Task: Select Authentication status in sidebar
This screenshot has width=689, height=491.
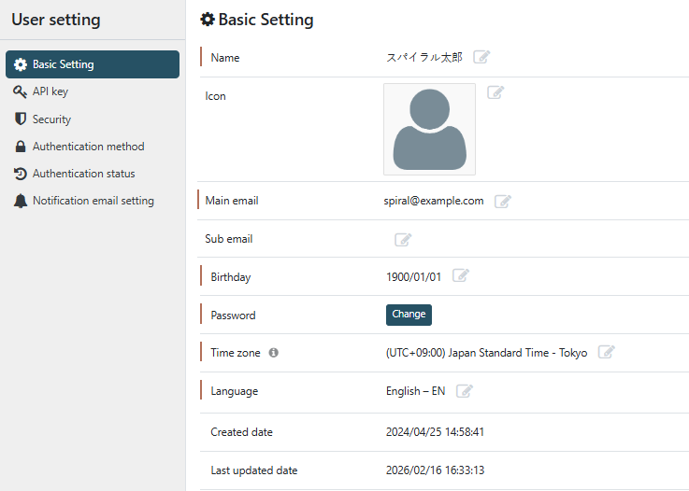Action: [x=83, y=174]
